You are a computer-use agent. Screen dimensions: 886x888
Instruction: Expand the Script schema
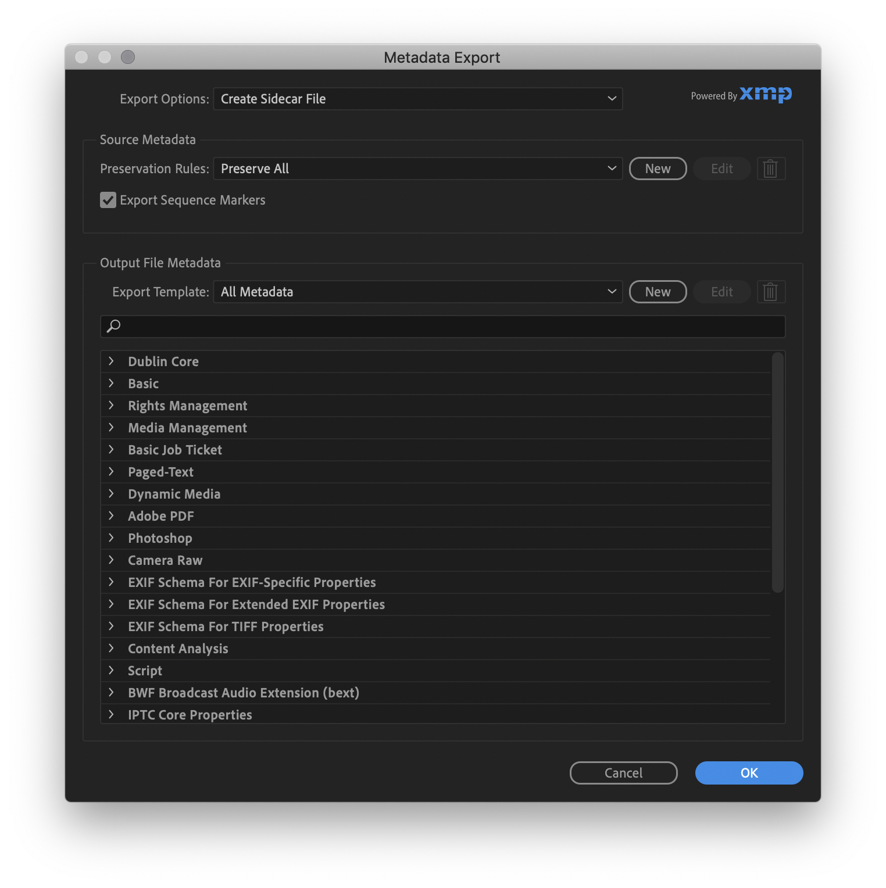click(111, 670)
